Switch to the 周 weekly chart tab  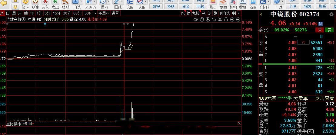click(x=14, y=13)
